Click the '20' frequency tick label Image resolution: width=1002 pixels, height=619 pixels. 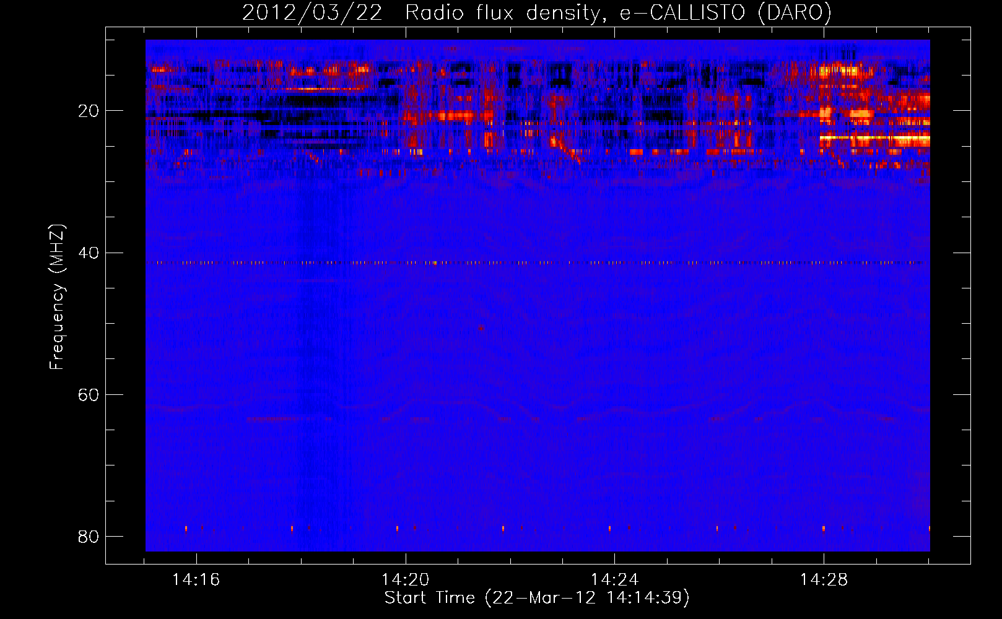point(89,111)
